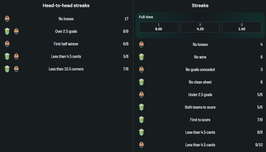266x152 pixels.
Task: Click the Streaks panel heading
Action: coord(200,5)
